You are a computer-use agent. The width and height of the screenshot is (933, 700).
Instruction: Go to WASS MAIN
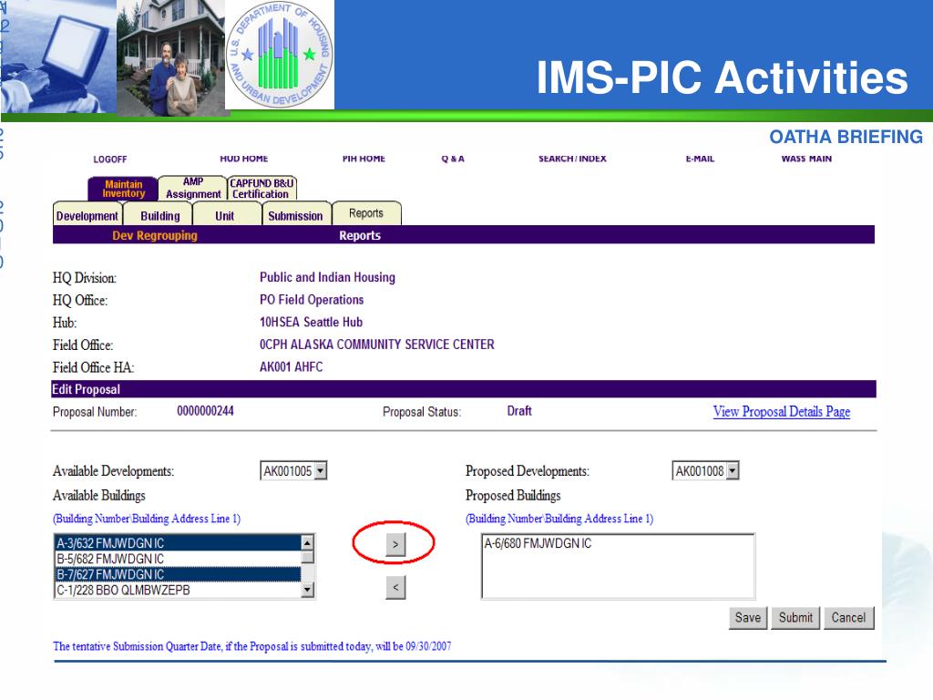point(806,159)
